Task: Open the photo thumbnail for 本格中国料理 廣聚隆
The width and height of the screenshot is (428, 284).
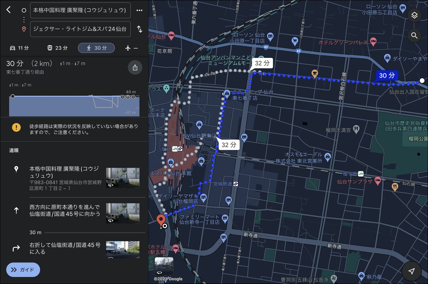Action: point(123,178)
